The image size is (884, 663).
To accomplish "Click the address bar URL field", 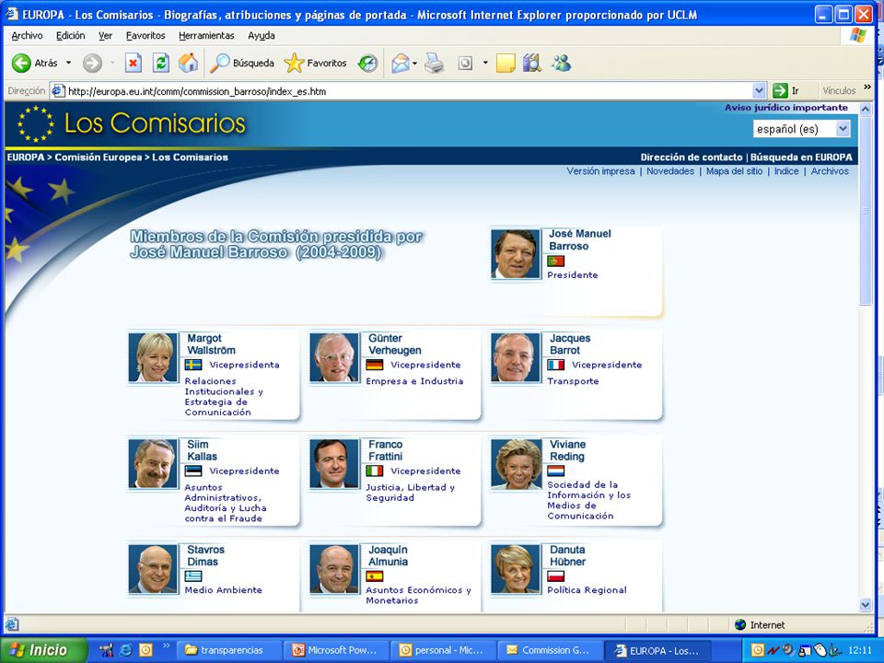I will point(407,91).
